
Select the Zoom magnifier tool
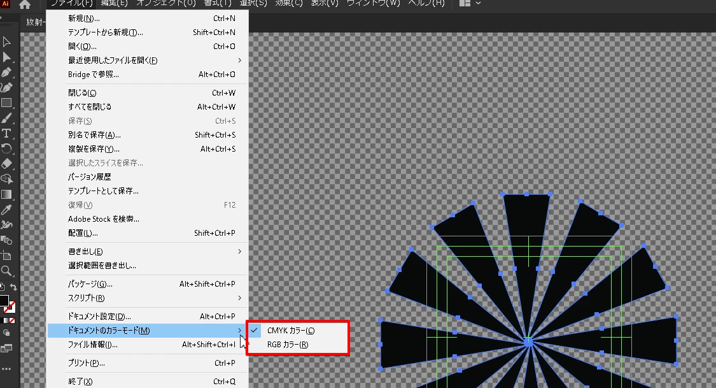pos(6,271)
